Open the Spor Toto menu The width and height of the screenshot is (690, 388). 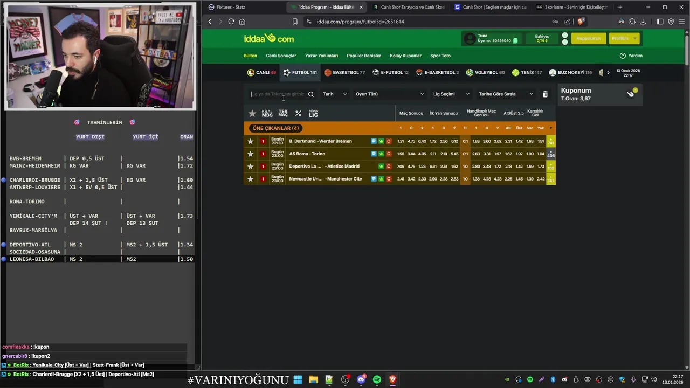(x=440, y=56)
